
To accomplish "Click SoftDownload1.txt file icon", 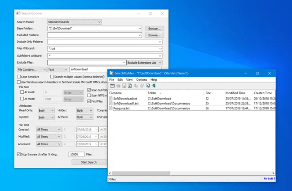I will [x=111, y=103].
